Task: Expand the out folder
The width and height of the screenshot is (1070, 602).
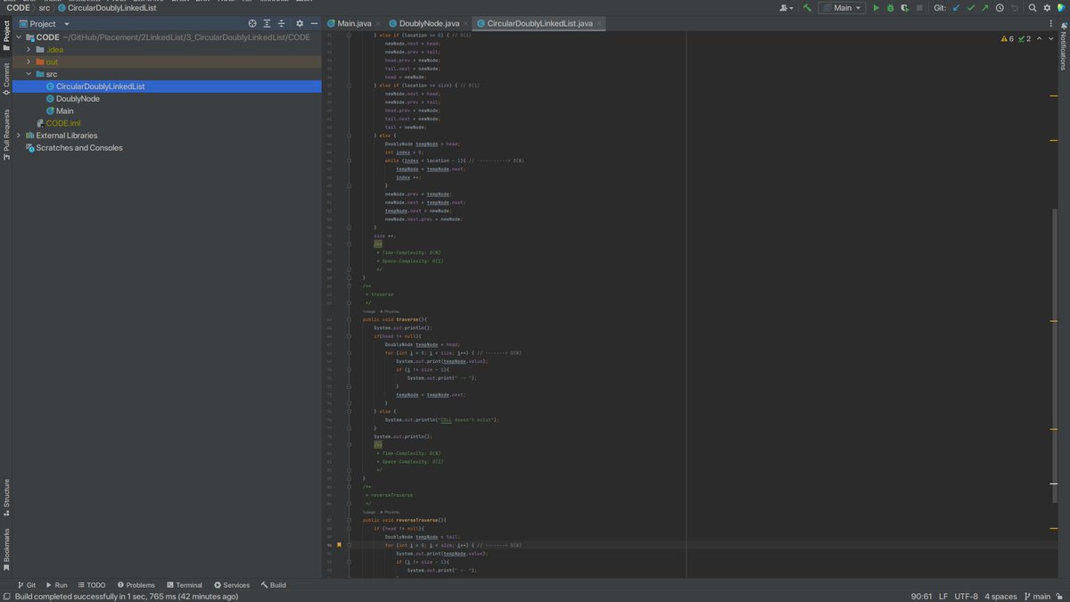Action: (x=29, y=62)
